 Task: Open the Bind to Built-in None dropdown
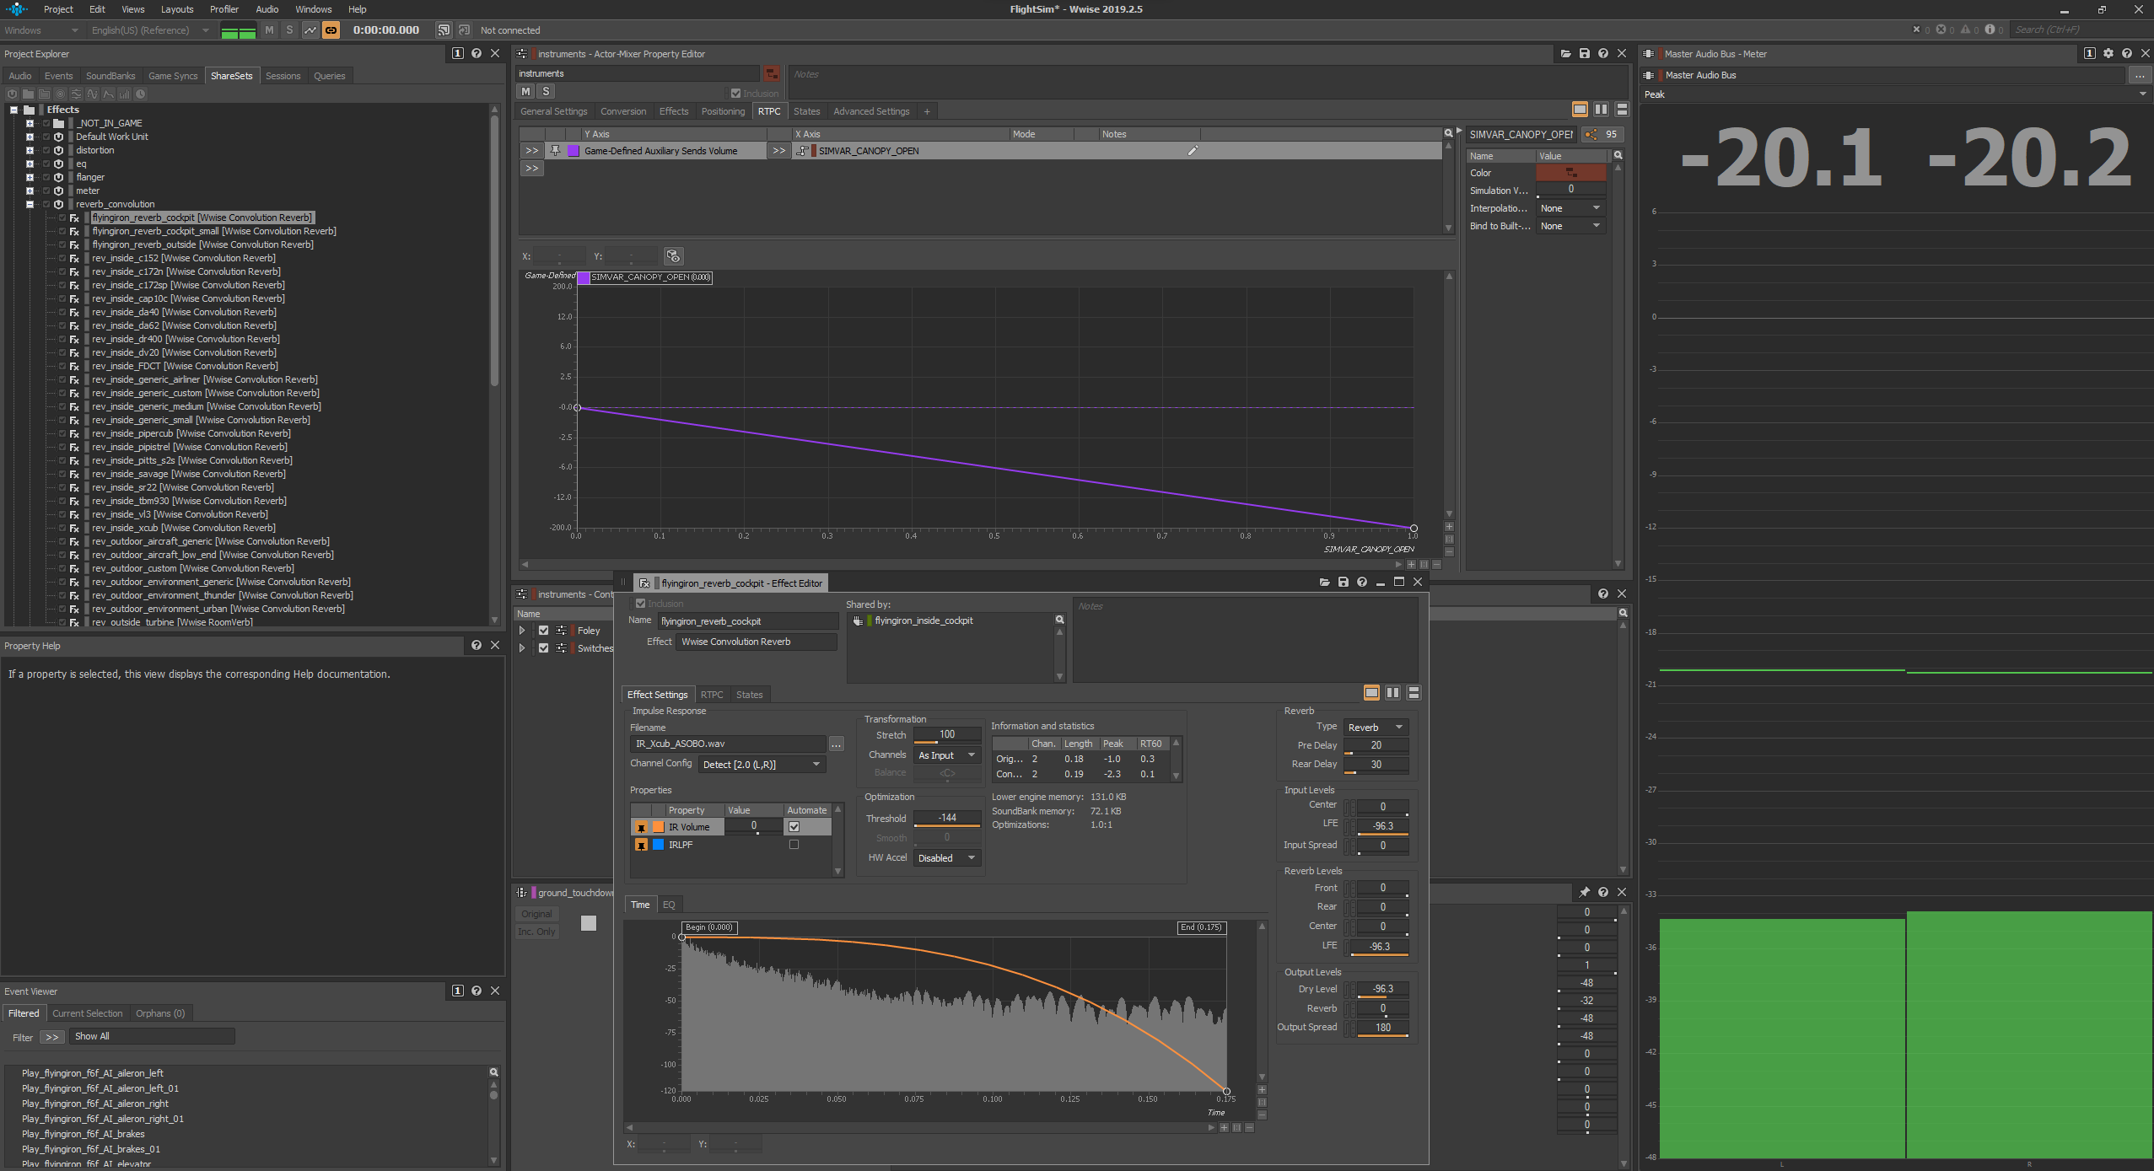[x=1570, y=226]
